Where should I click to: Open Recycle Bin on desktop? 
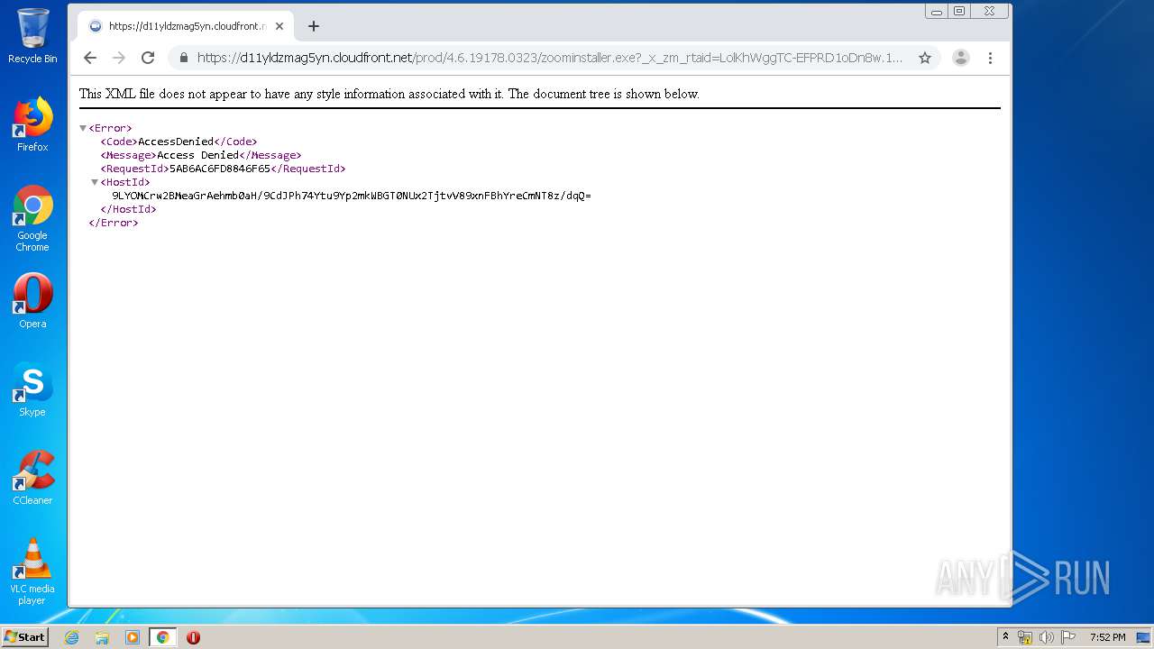[x=32, y=36]
